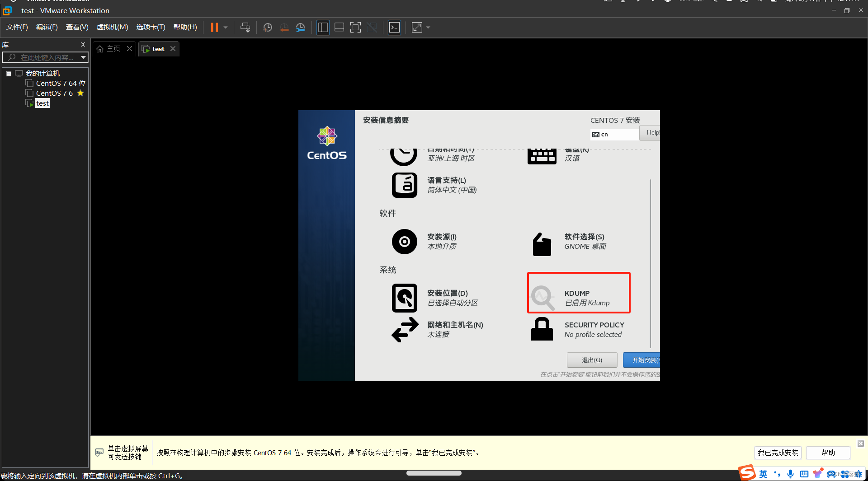Open the 选项卡(T) menu
Screen dimensions: 868x481
click(151, 27)
